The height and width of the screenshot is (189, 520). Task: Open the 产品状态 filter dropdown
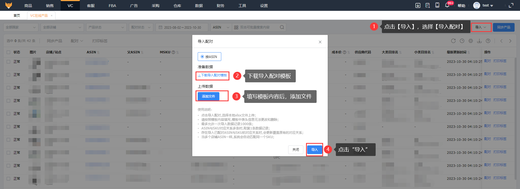pyautogui.click(x=106, y=27)
